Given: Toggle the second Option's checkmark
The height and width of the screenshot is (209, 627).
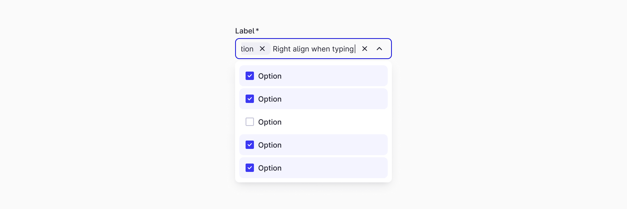Looking at the screenshot, I should pos(249,99).
